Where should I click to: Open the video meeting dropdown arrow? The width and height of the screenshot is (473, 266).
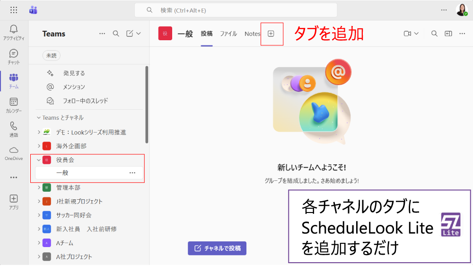click(417, 34)
